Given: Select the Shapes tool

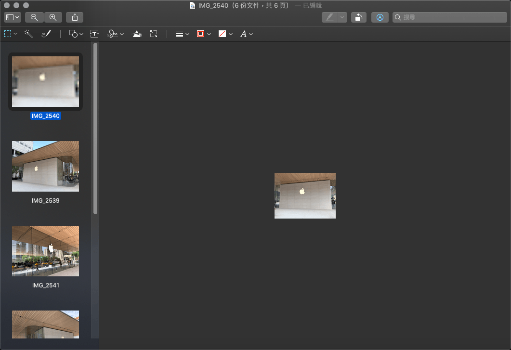Looking at the screenshot, I should (x=73, y=34).
